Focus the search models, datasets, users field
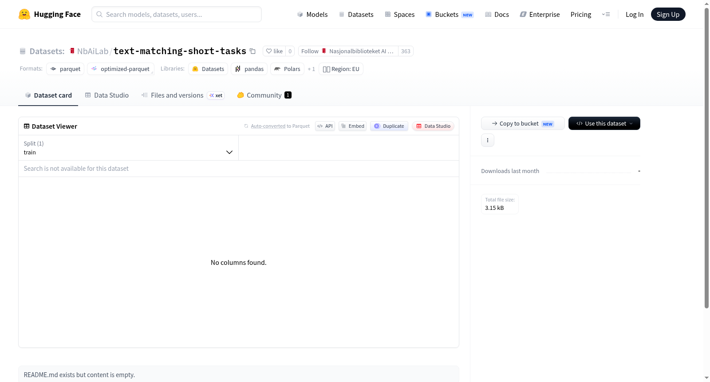 tap(177, 14)
